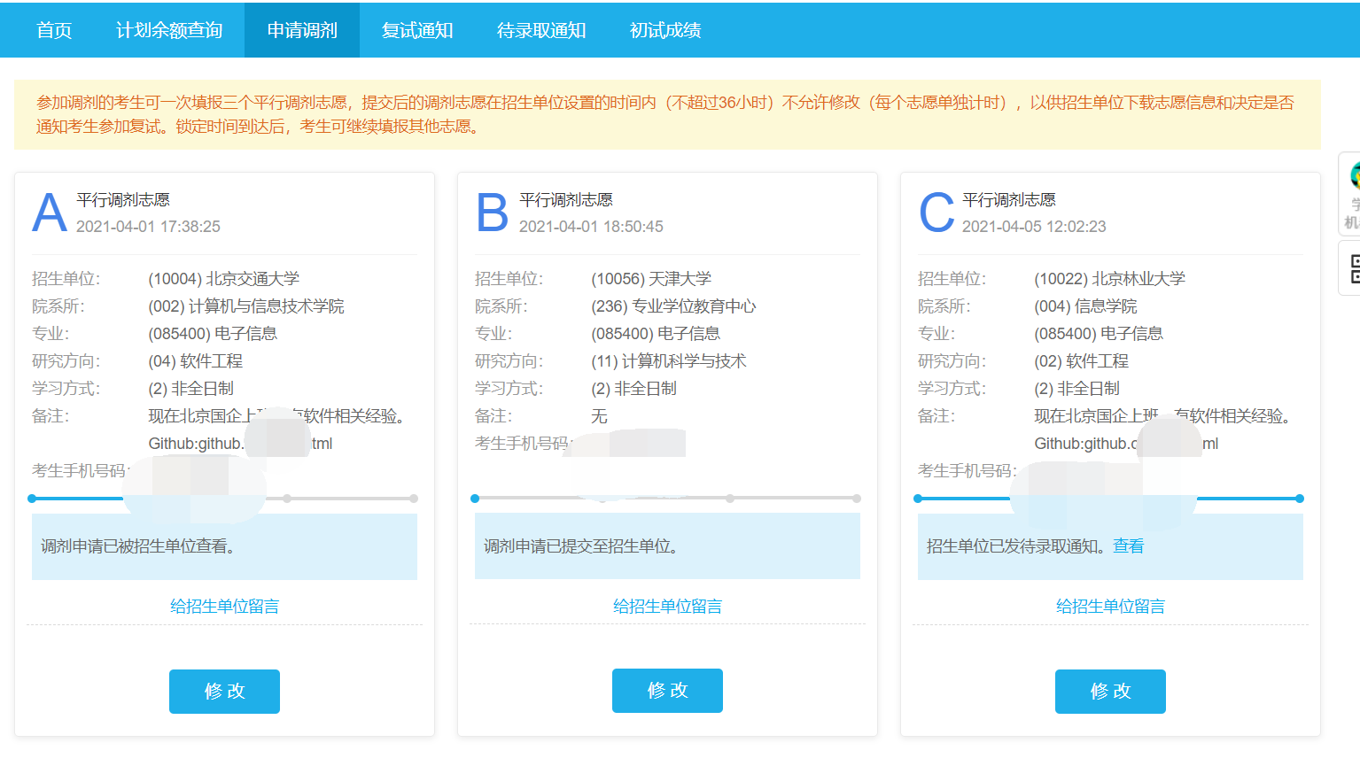Click the top floating widget on right edge
The height and width of the screenshot is (766, 1360).
click(1350, 194)
